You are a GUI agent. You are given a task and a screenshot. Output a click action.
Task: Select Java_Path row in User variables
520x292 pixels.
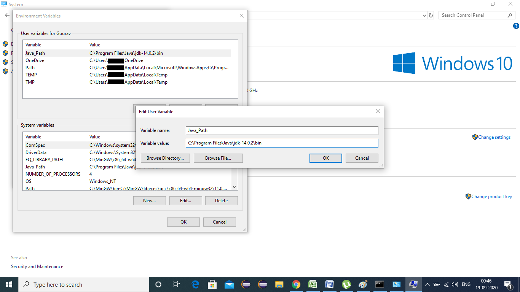127,53
